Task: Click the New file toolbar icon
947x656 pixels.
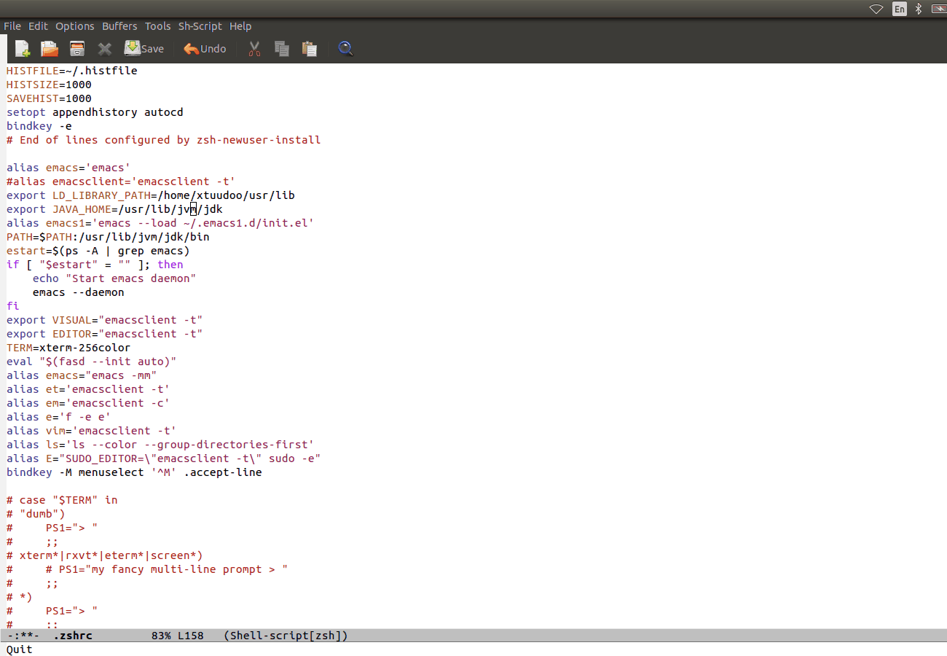Action: click(x=23, y=49)
